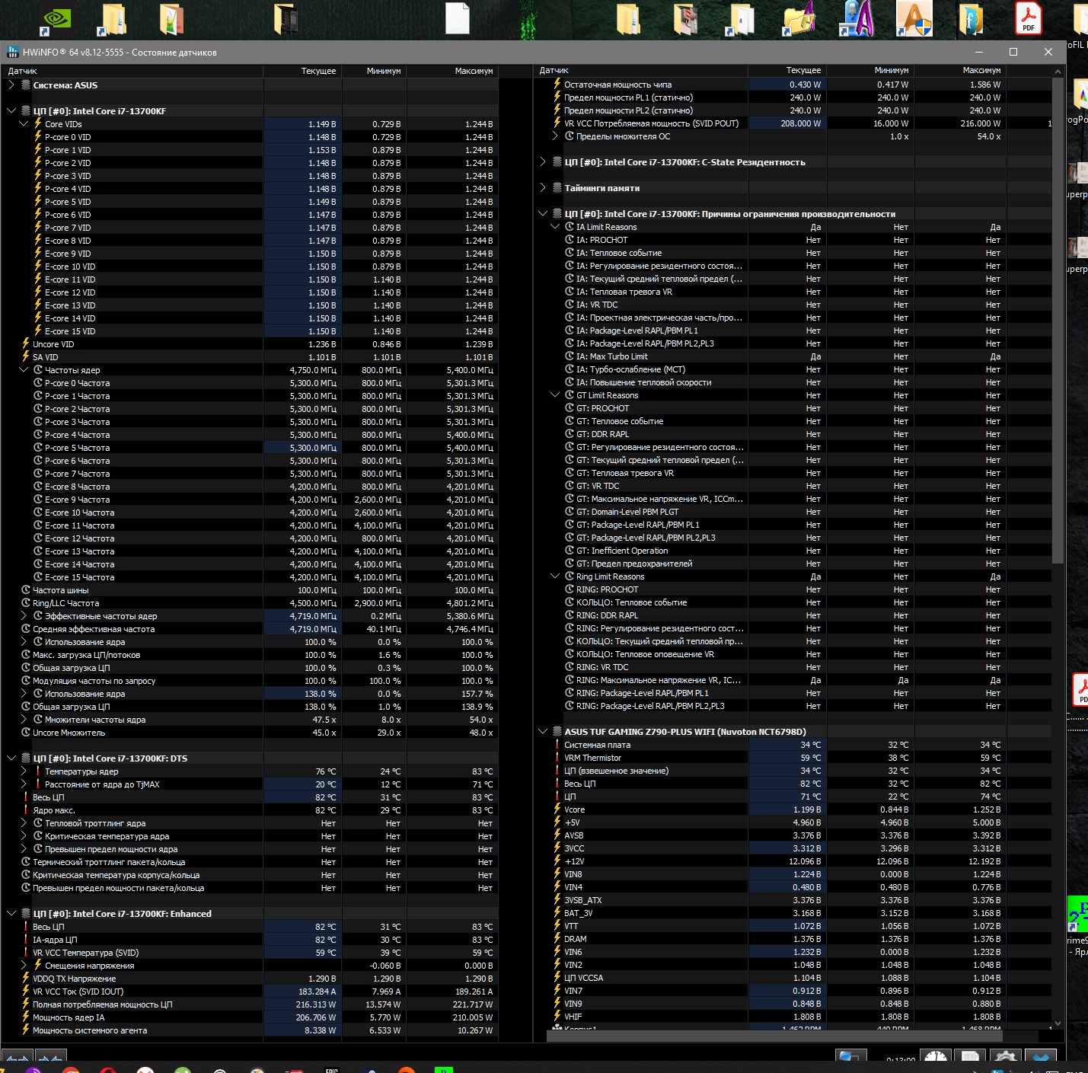Select the E-core 15 VID row
The height and width of the screenshot is (1073, 1088).
pyautogui.click(x=250, y=331)
